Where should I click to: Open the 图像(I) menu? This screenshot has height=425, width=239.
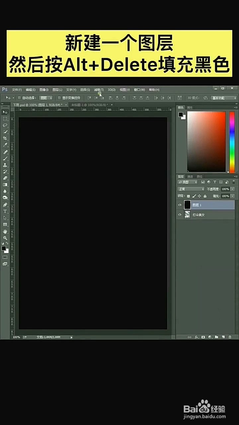pos(44,90)
